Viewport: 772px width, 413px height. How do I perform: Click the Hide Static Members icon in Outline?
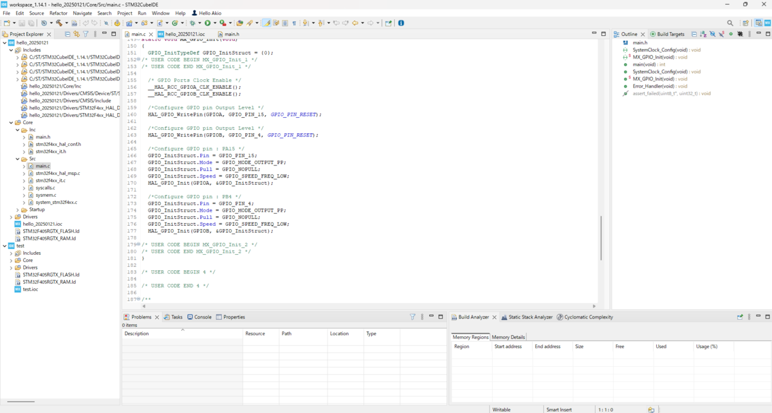click(721, 34)
